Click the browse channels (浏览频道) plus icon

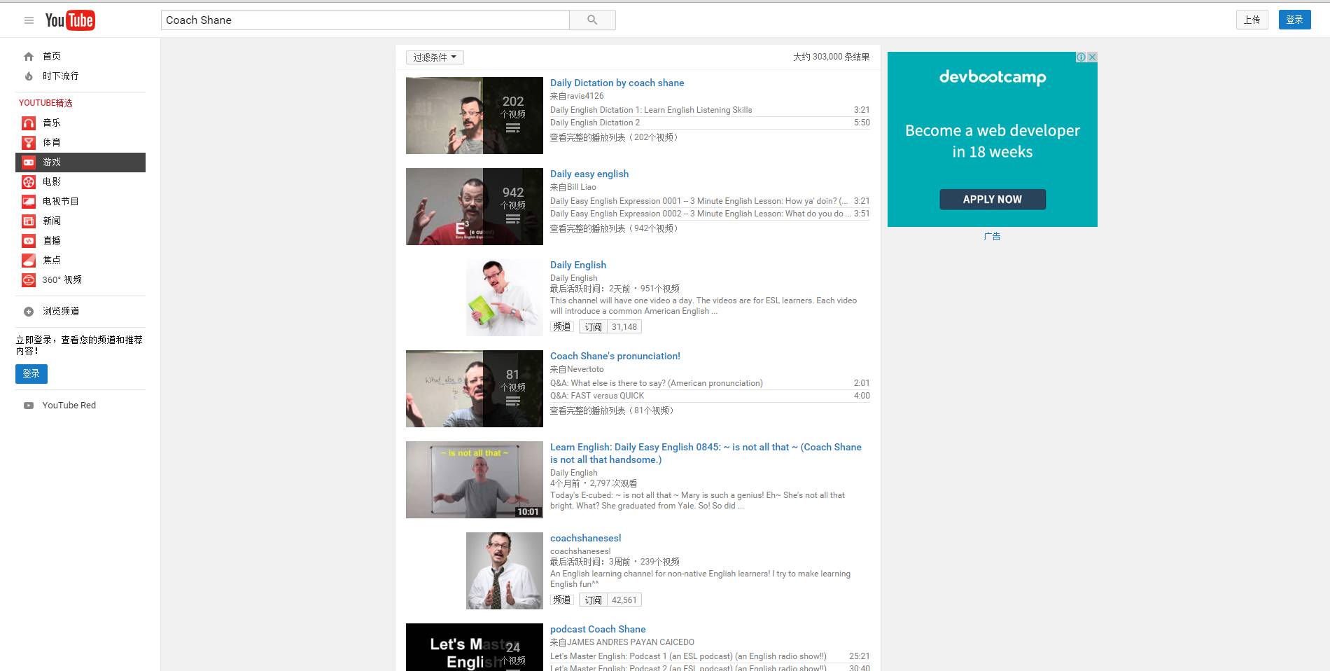[x=29, y=311]
